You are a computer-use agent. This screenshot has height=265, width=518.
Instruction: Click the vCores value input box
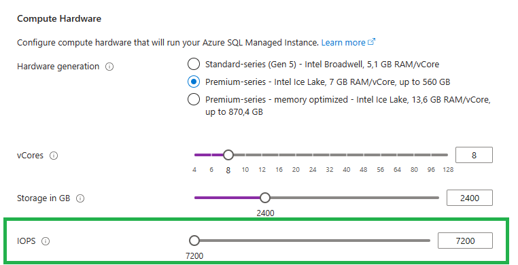click(x=474, y=155)
